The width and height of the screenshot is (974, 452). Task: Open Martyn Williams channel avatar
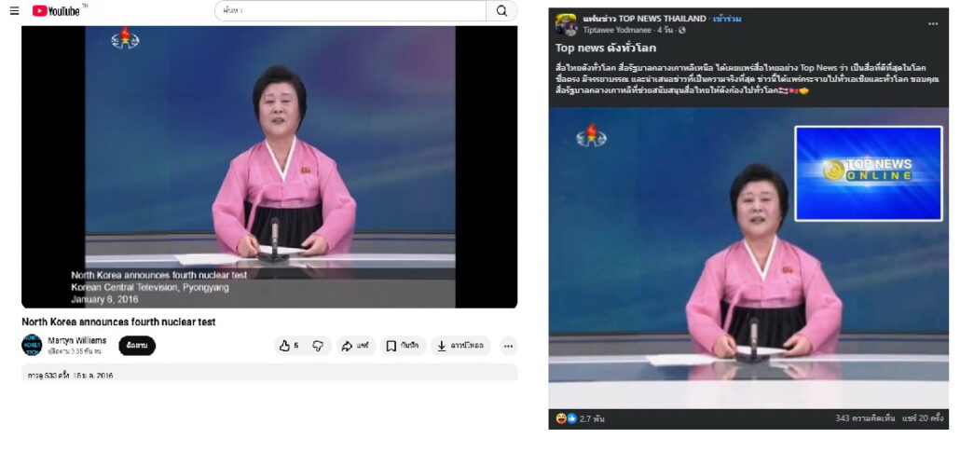(x=32, y=346)
